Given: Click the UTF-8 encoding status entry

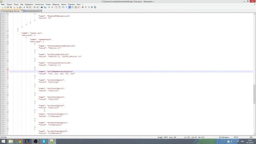Looking at the screenshot, I should coord(236,137).
